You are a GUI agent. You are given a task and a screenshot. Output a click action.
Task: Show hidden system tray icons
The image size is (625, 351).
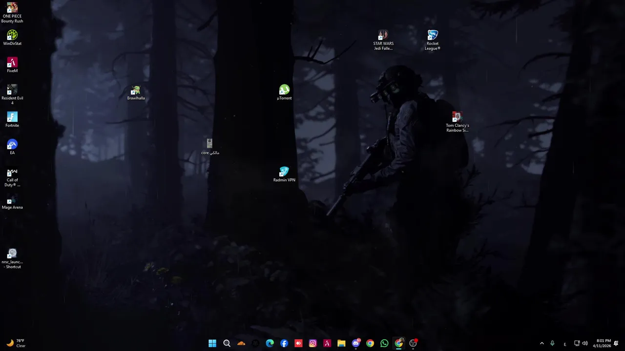542,343
